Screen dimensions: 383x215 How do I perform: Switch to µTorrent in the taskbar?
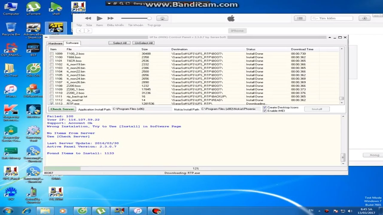pyautogui.click(x=101, y=211)
